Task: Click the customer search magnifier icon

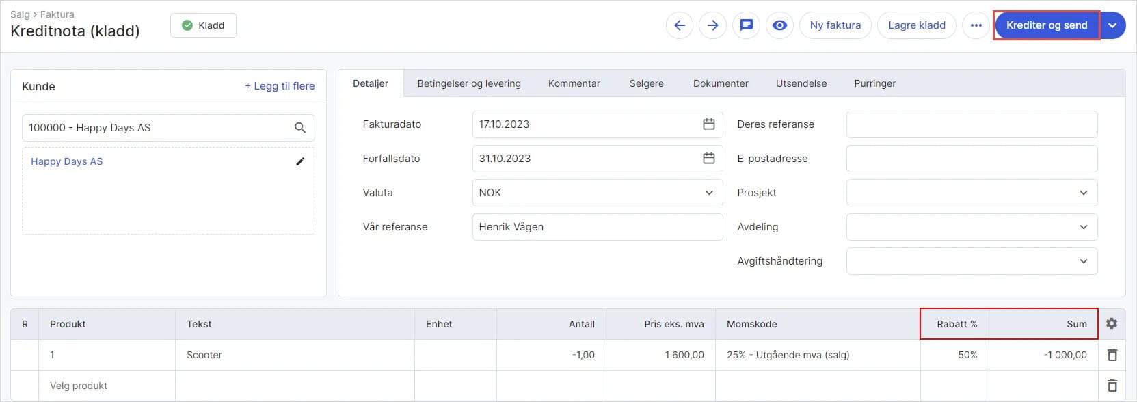Action: click(x=300, y=128)
